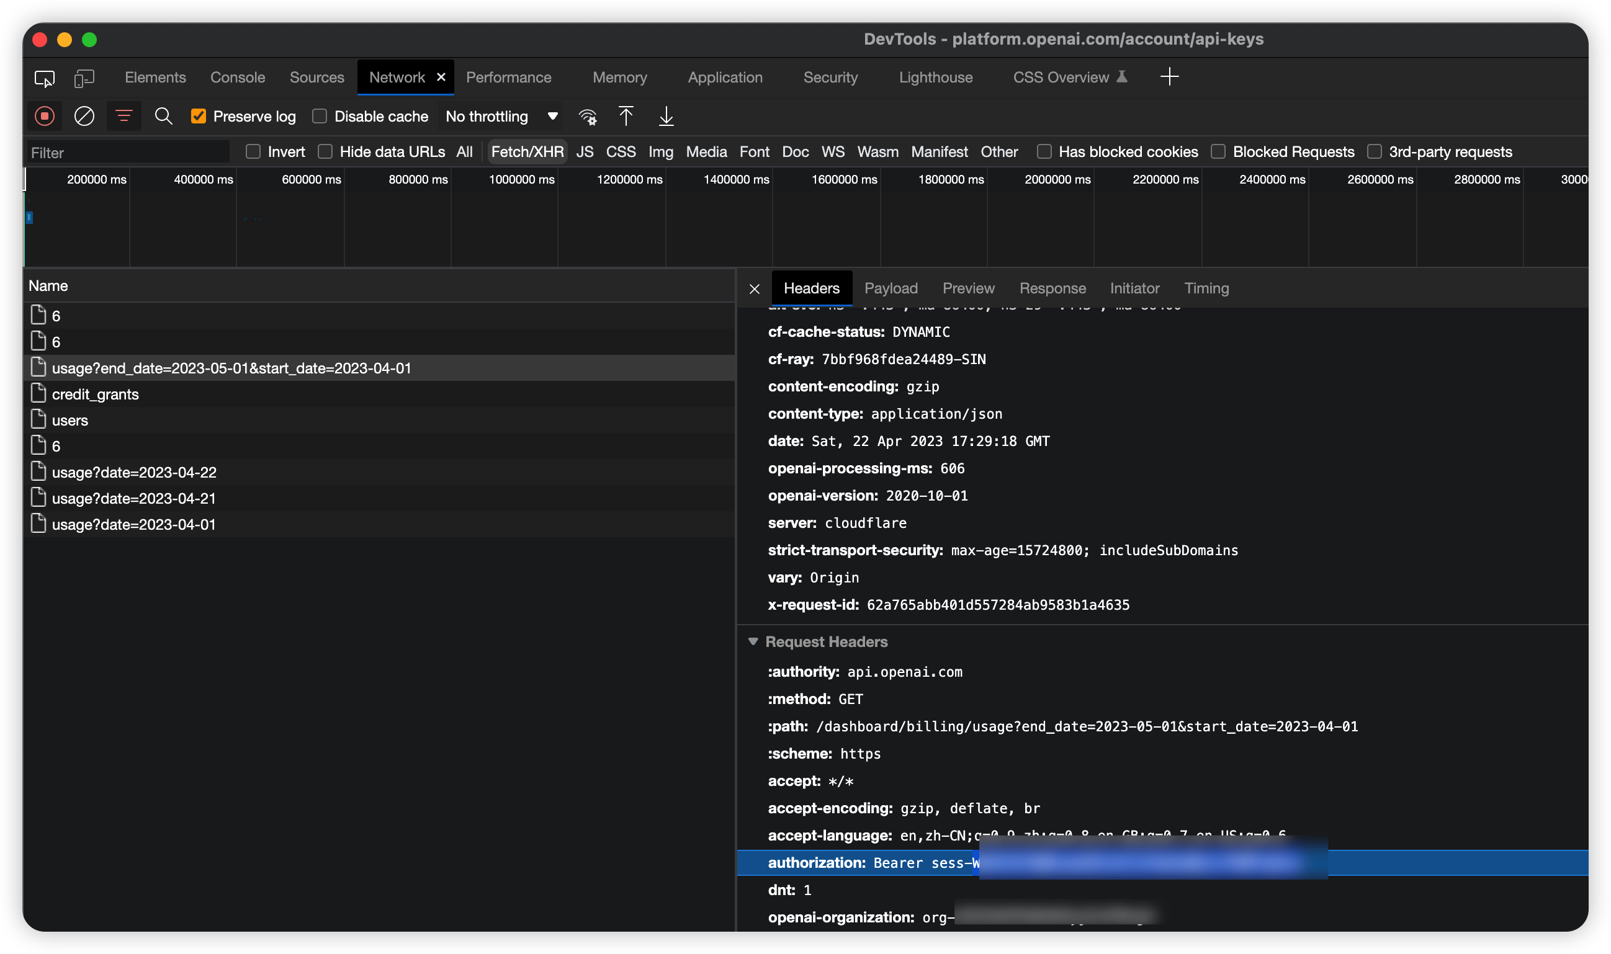Import HAR file with upload arrow
This screenshot has width=1611, height=954.
click(x=626, y=117)
